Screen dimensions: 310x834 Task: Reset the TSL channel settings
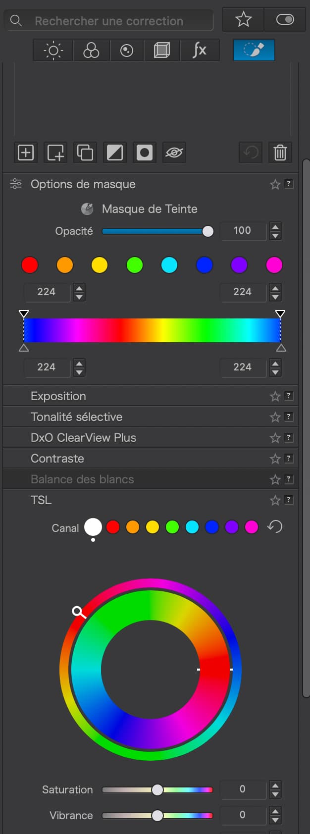pos(275,527)
